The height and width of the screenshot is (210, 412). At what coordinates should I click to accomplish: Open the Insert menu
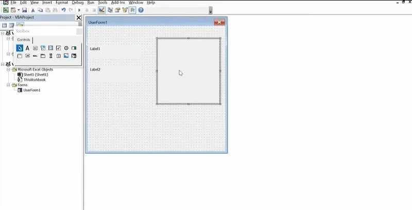(x=47, y=3)
